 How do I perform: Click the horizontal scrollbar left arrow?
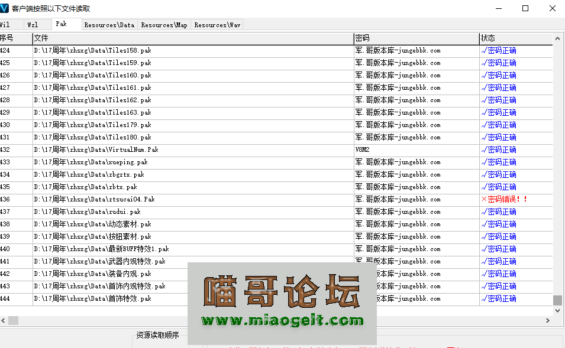tap(5, 320)
